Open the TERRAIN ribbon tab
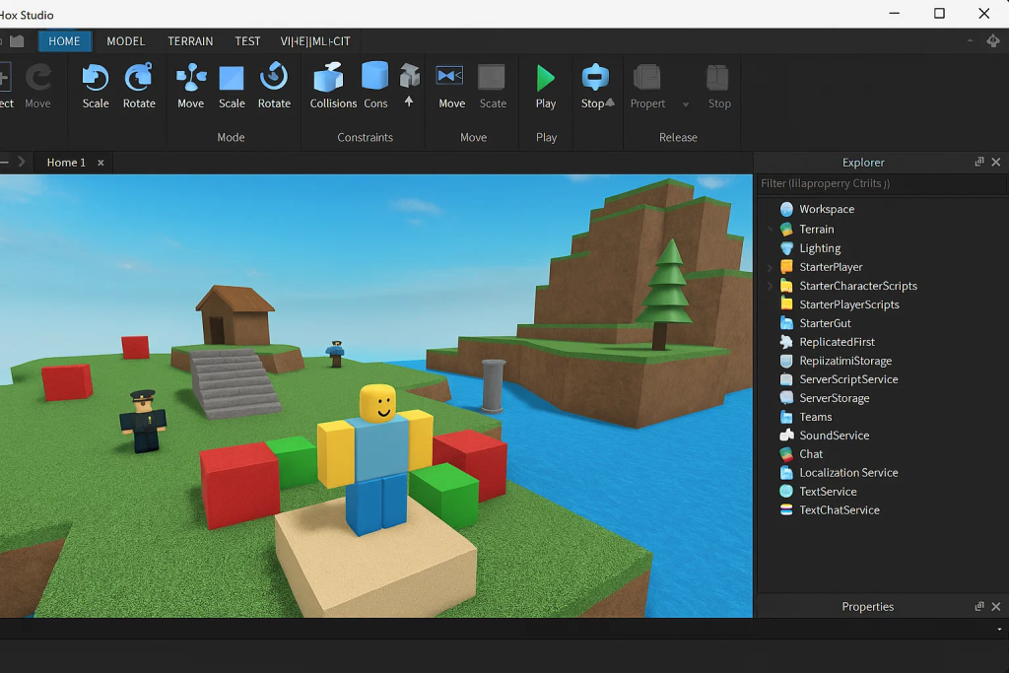The image size is (1009, 673). (190, 41)
